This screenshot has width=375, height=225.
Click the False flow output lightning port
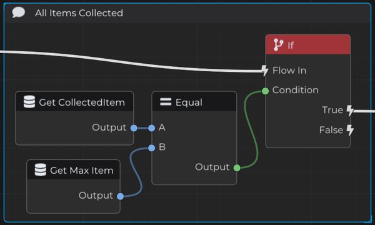(350, 131)
